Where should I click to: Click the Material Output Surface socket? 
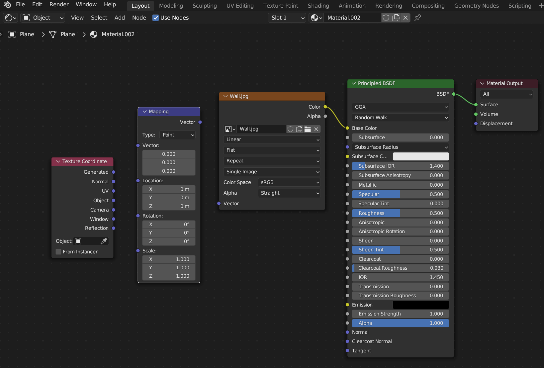click(476, 105)
